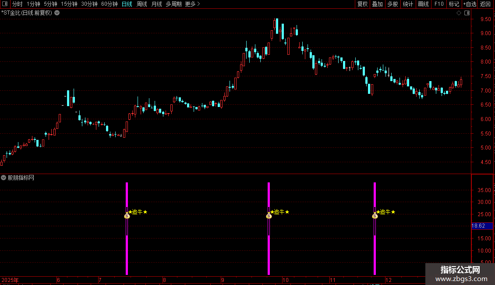Image resolution: width=495 pixels, height=285 pixels.
Task: Click the 叠加 overlay button
Action: point(377,4)
